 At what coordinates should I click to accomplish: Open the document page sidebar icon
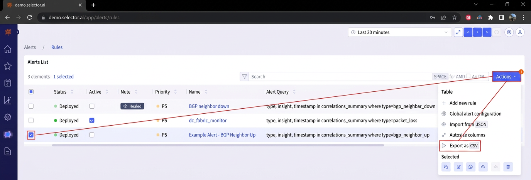click(x=8, y=151)
